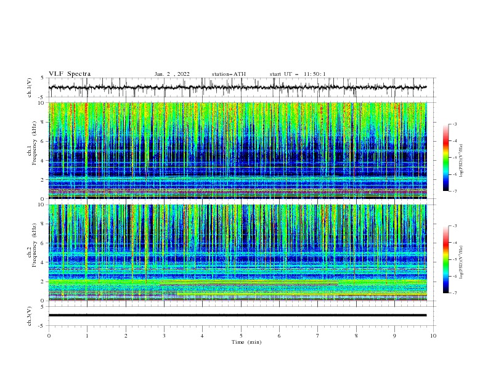Click the ch.1 Frequency (kHz) axis label

tap(31, 143)
